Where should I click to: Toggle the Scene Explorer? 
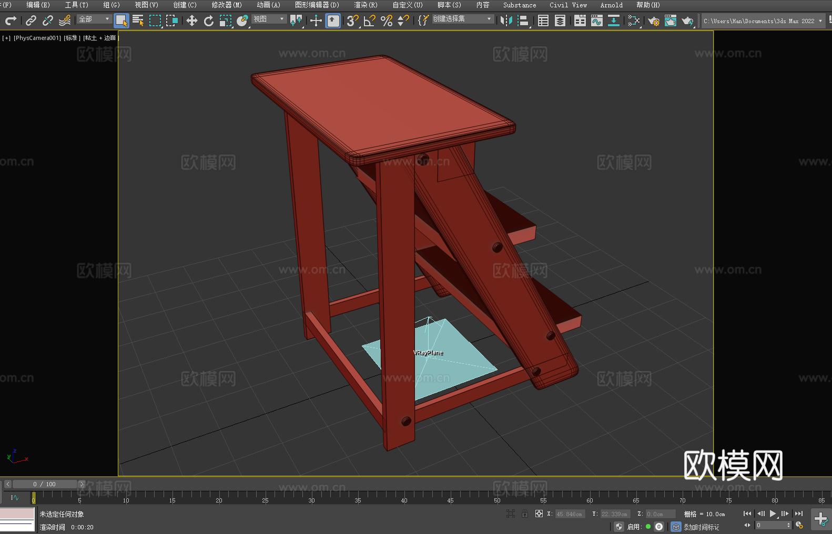[x=543, y=20]
